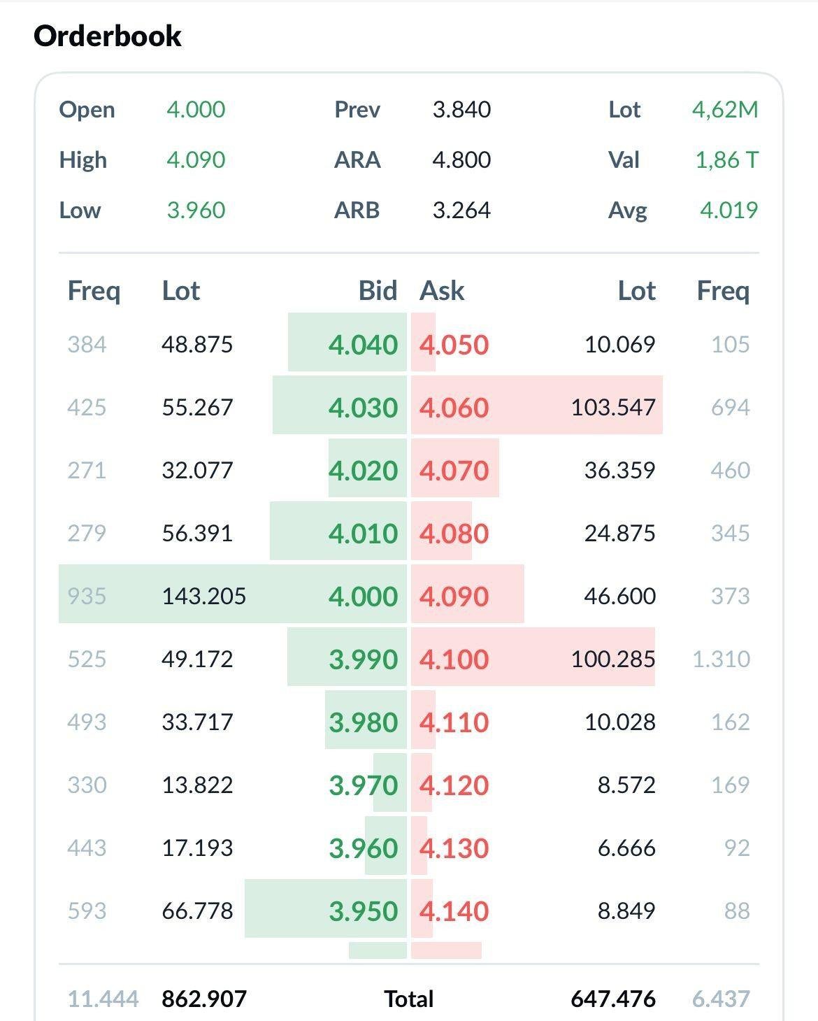Pick the 3.950 bid price
The height and width of the screenshot is (1021, 818).
click(363, 911)
